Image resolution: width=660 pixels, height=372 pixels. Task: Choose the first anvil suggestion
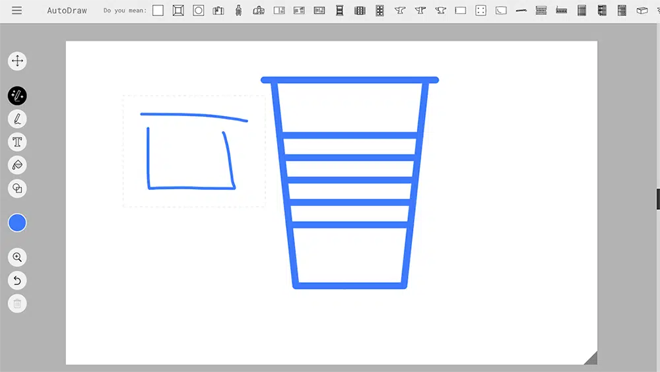pos(400,11)
